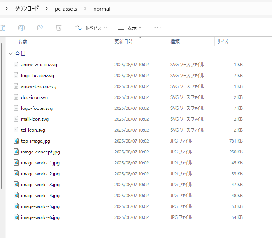Select the file name arrow-b-icon.svg

coord(39,86)
